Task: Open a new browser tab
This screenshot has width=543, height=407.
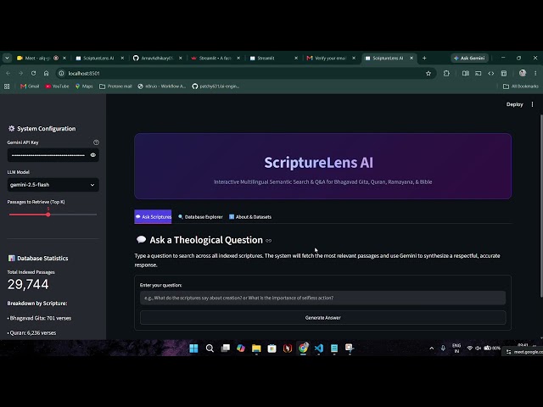Action: tap(424, 59)
